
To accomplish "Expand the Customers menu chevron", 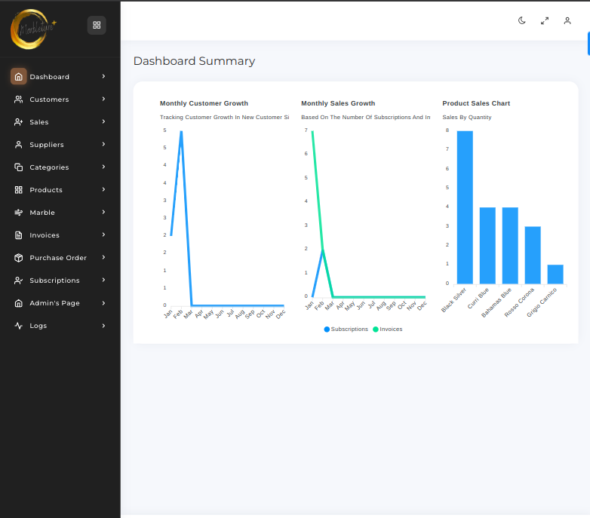I will pyautogui.click(x=103, y=99).
